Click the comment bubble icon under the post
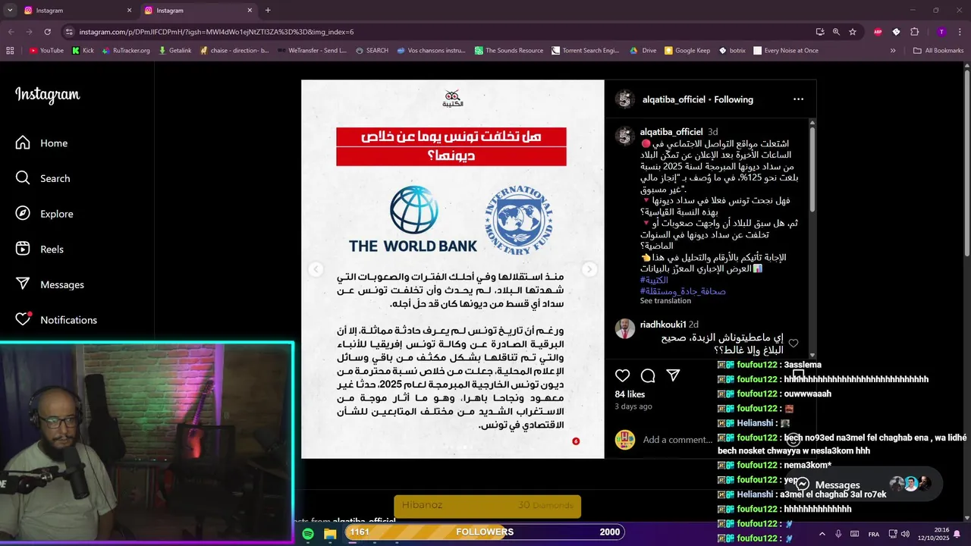Viewport: 971px width, 546px height. pos(648,375)
